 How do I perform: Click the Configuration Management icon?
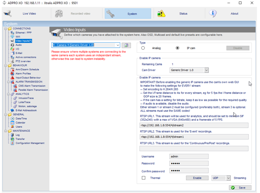coord(12,143)
